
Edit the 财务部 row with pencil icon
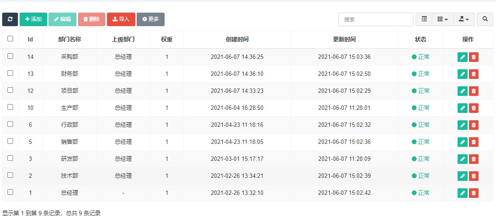click(462, 74)
